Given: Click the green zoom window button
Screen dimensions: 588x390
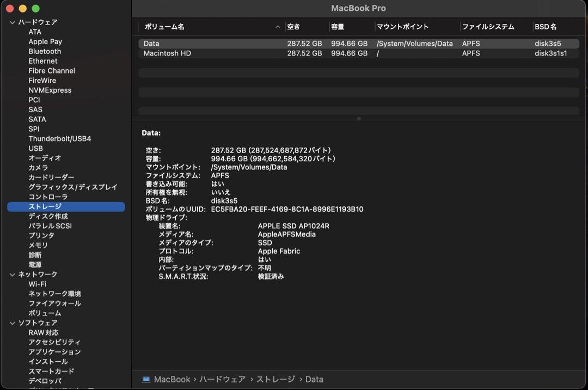Looking at the screenshot, I should click(35, 8).
